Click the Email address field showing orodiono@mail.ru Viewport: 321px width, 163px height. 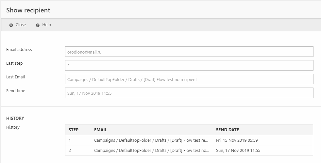[189, 52]
